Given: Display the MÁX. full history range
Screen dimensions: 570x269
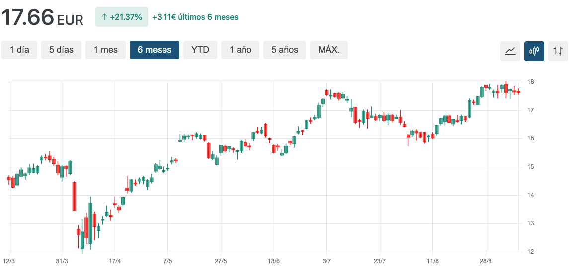Looking at the screenshot, I should click(x=329, y=50).
